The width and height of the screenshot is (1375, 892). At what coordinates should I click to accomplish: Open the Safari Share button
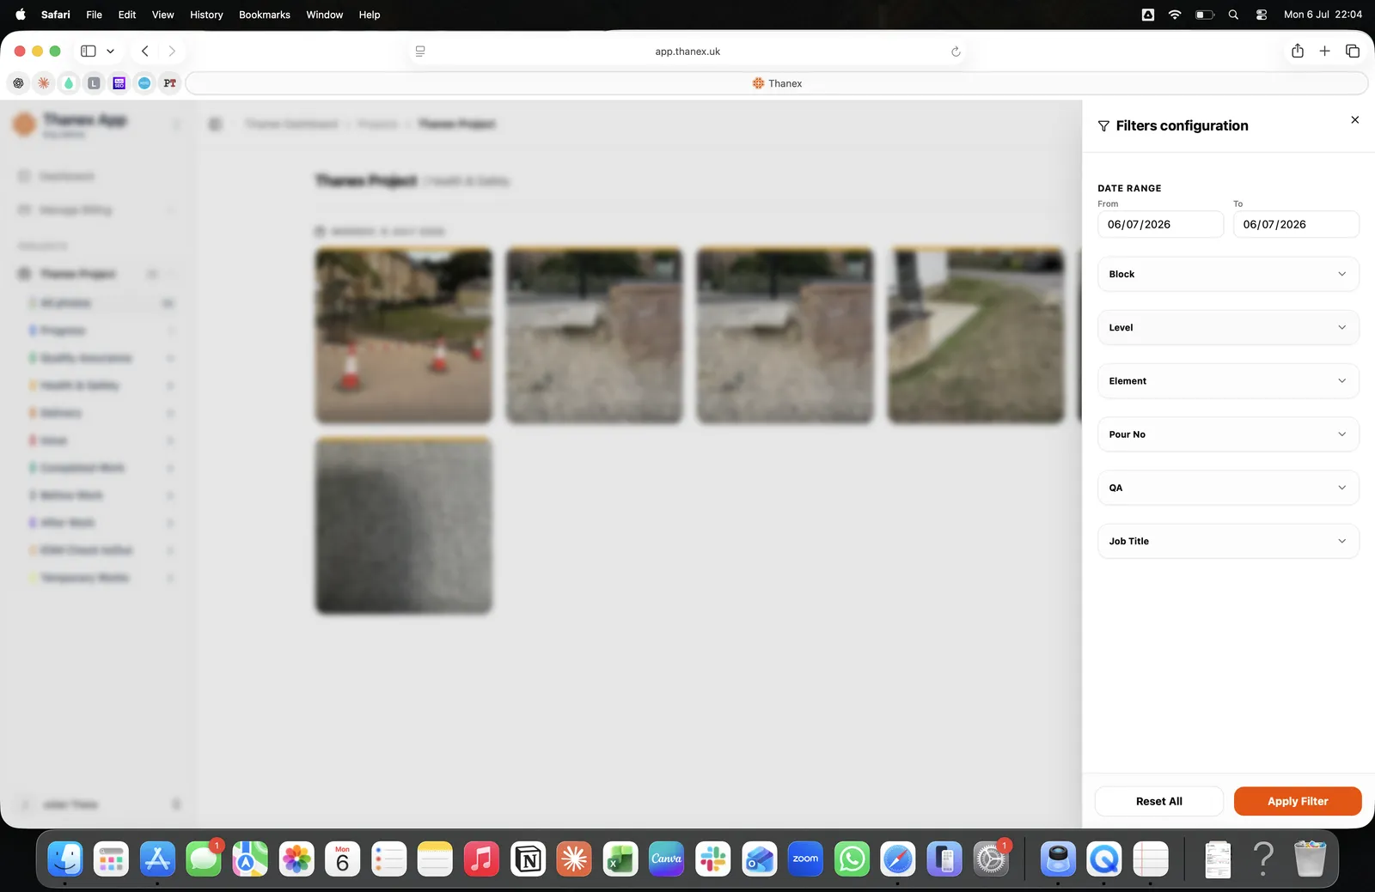pos(1298,52)
